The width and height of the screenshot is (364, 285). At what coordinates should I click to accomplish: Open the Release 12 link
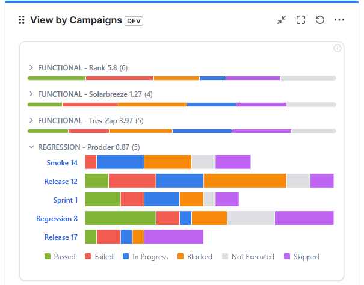pos(61,181)
